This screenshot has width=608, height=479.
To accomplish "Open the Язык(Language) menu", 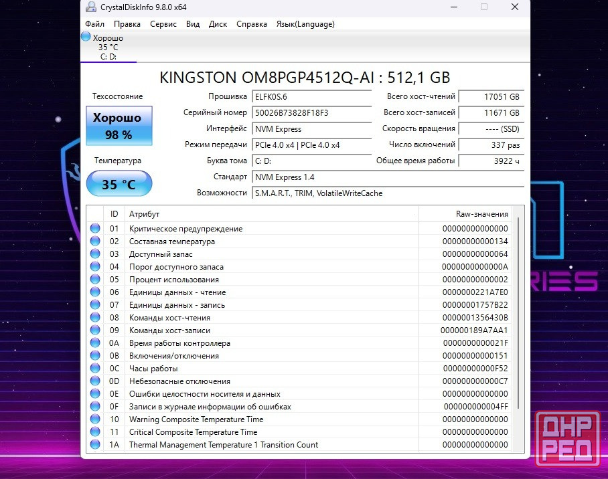I will pos(305,24).
